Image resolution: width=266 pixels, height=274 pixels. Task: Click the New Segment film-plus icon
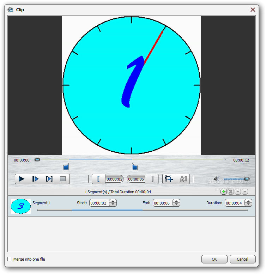pyautogui.click(x=169, y=179)
